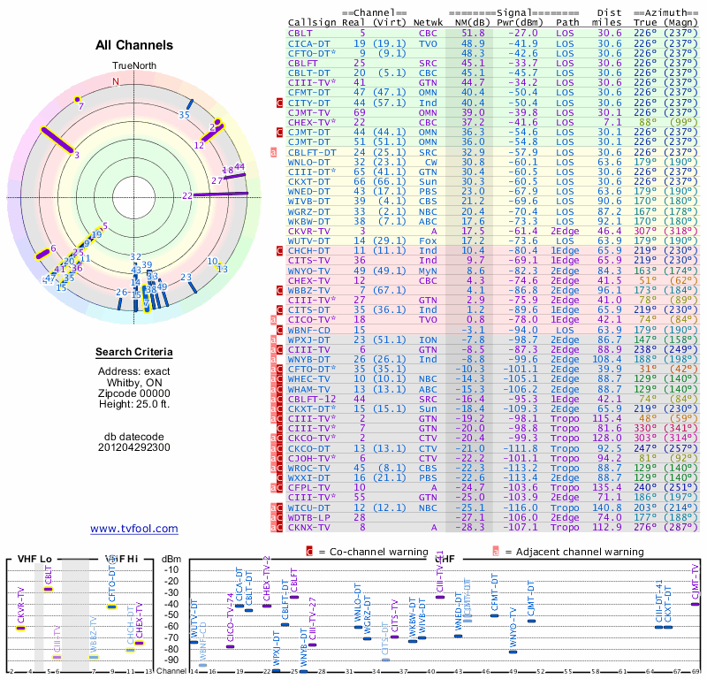Click the TrueNorth label above the radar
Viewport: 707px width, 679px height.
[134, 66]
